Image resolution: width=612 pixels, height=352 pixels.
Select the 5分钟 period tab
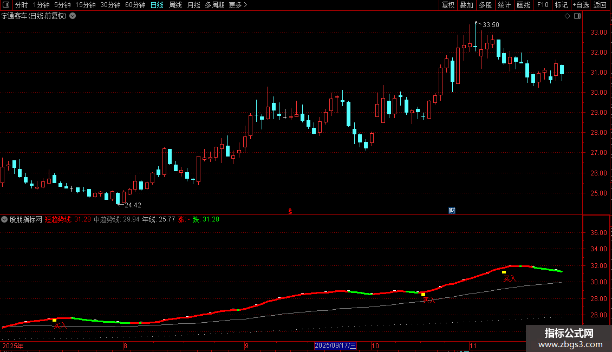click(x=62, y=5)
